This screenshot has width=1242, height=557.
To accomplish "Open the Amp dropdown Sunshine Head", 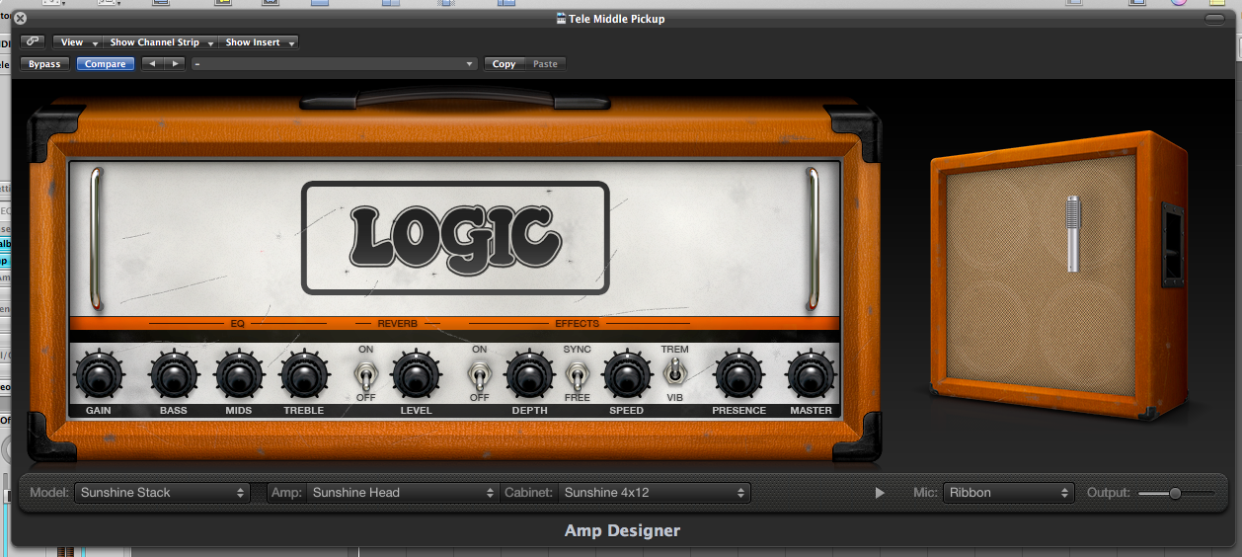I will tap(403, 493).
